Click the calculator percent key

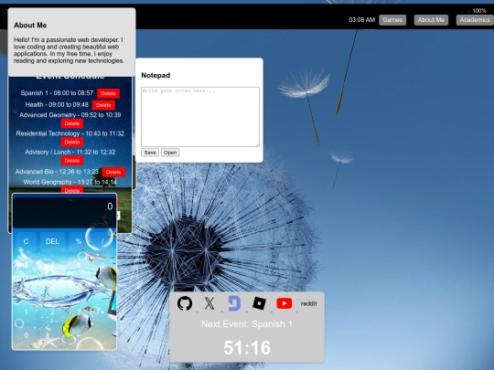click(79, 241)
